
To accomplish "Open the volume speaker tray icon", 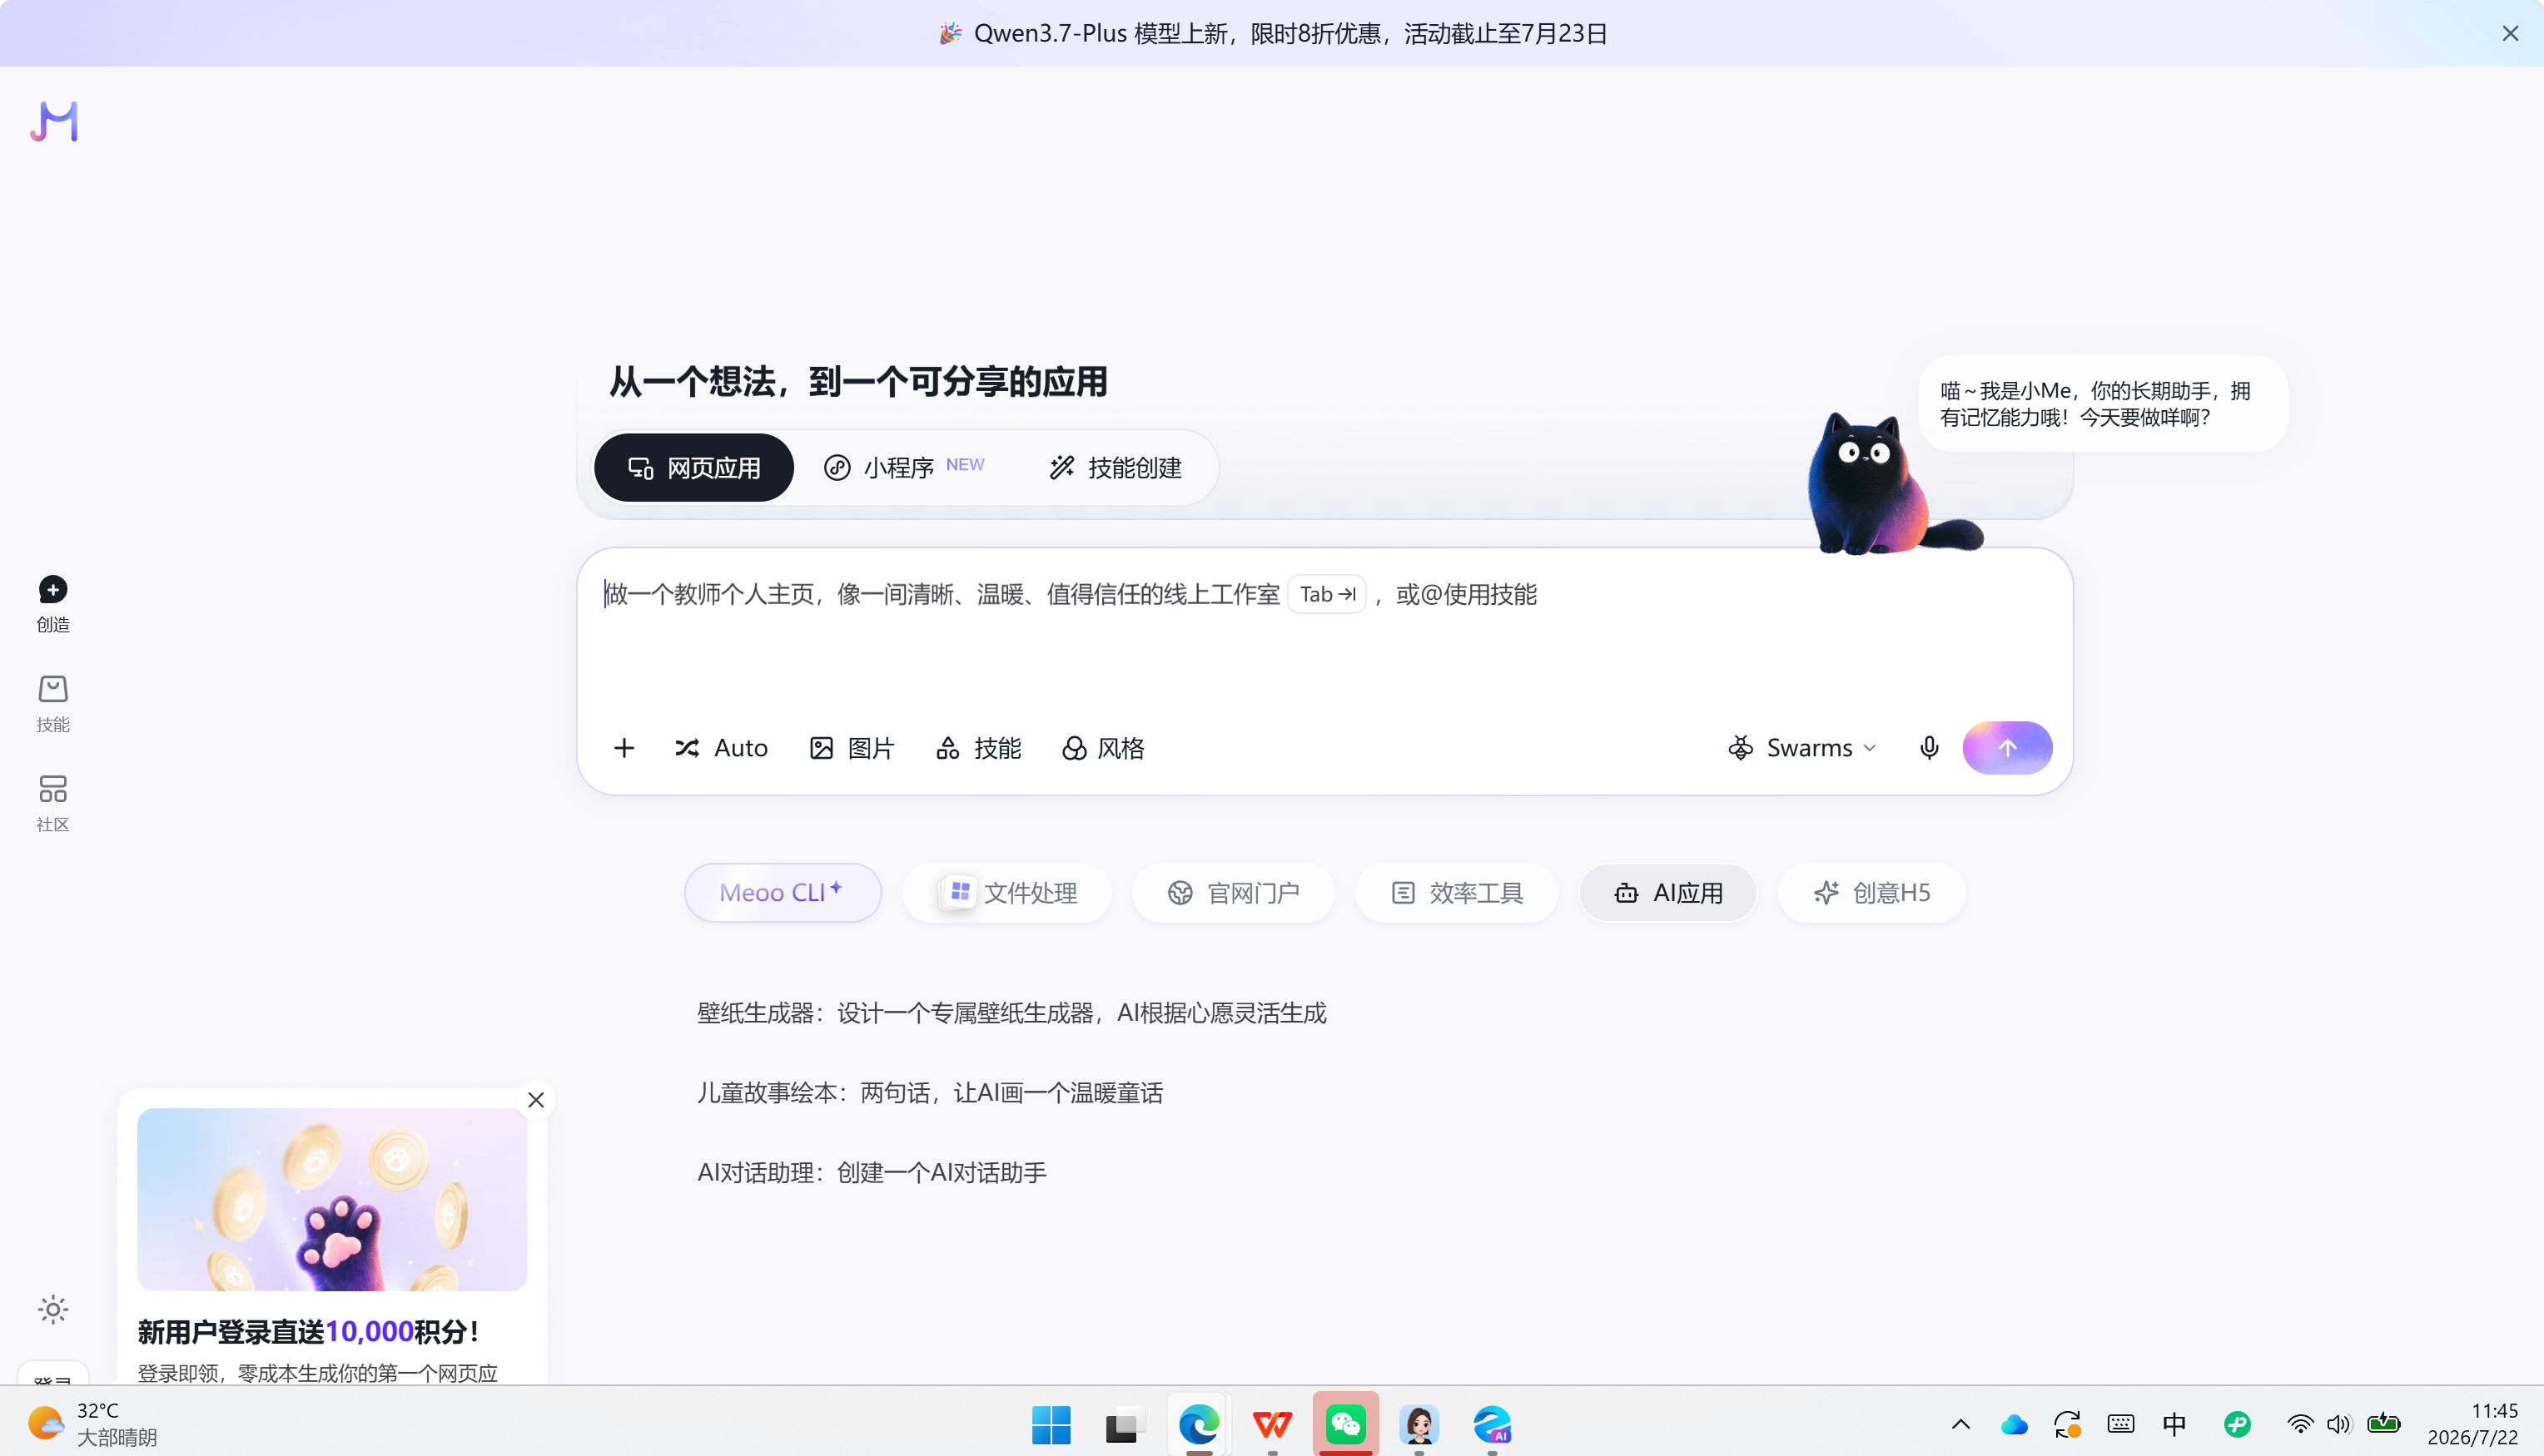I will [x=2339, y=1424].
